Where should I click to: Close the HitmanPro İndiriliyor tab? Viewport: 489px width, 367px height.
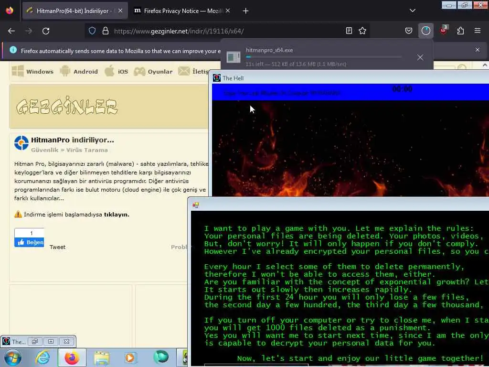point(120,11)
